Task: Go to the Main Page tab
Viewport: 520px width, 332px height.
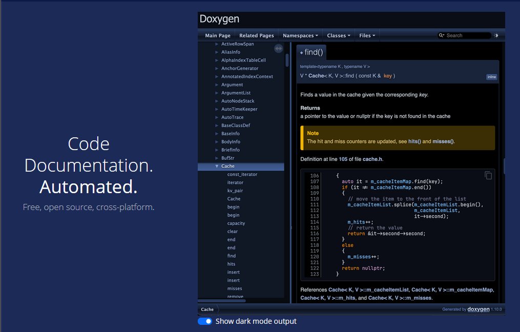Action: tap(218, 35)
